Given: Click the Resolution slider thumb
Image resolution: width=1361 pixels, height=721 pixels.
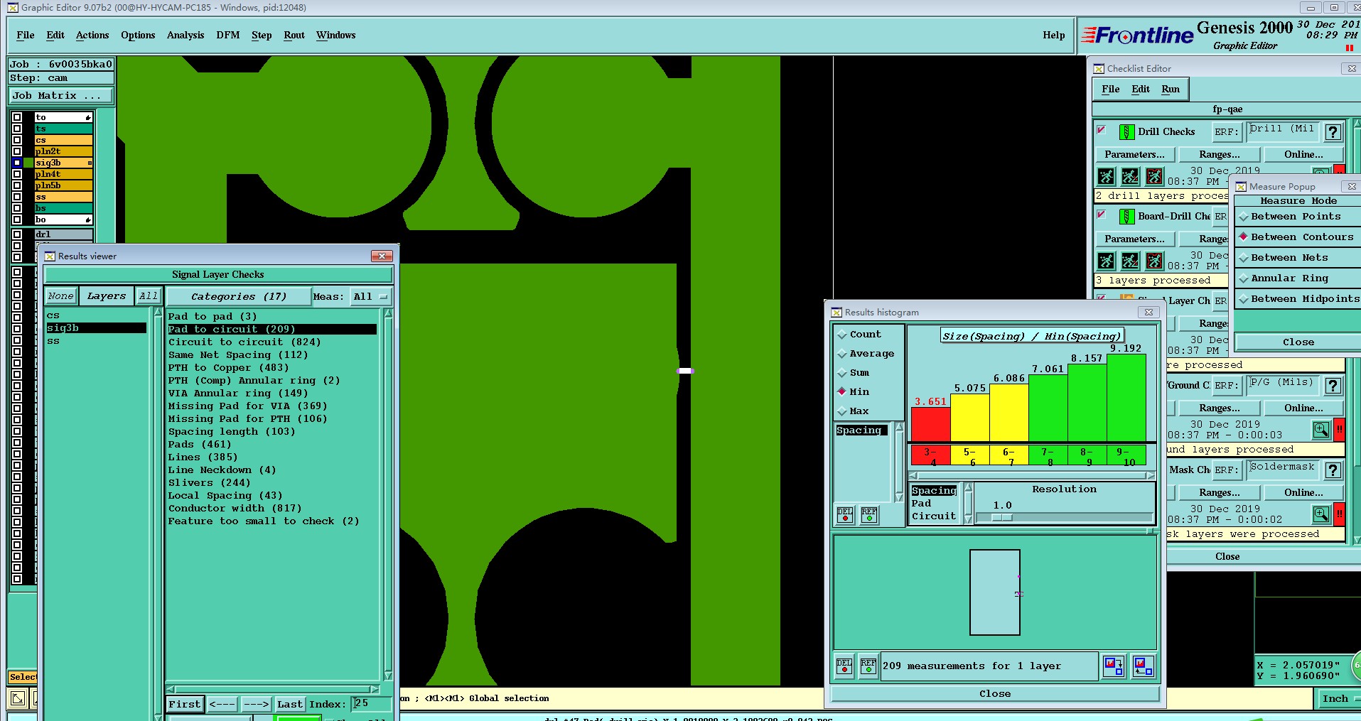Looking at the screenshot, I should (1002, 518).
